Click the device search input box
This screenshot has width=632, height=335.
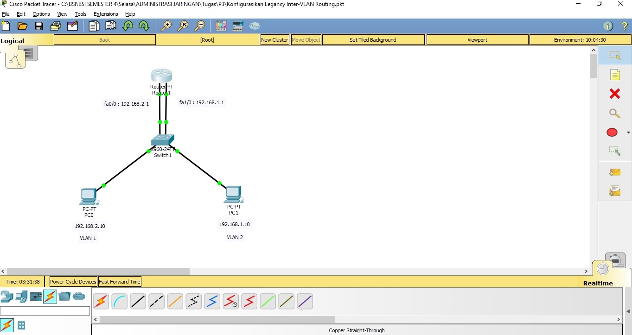pyautogui.click(x=45, y=311)
